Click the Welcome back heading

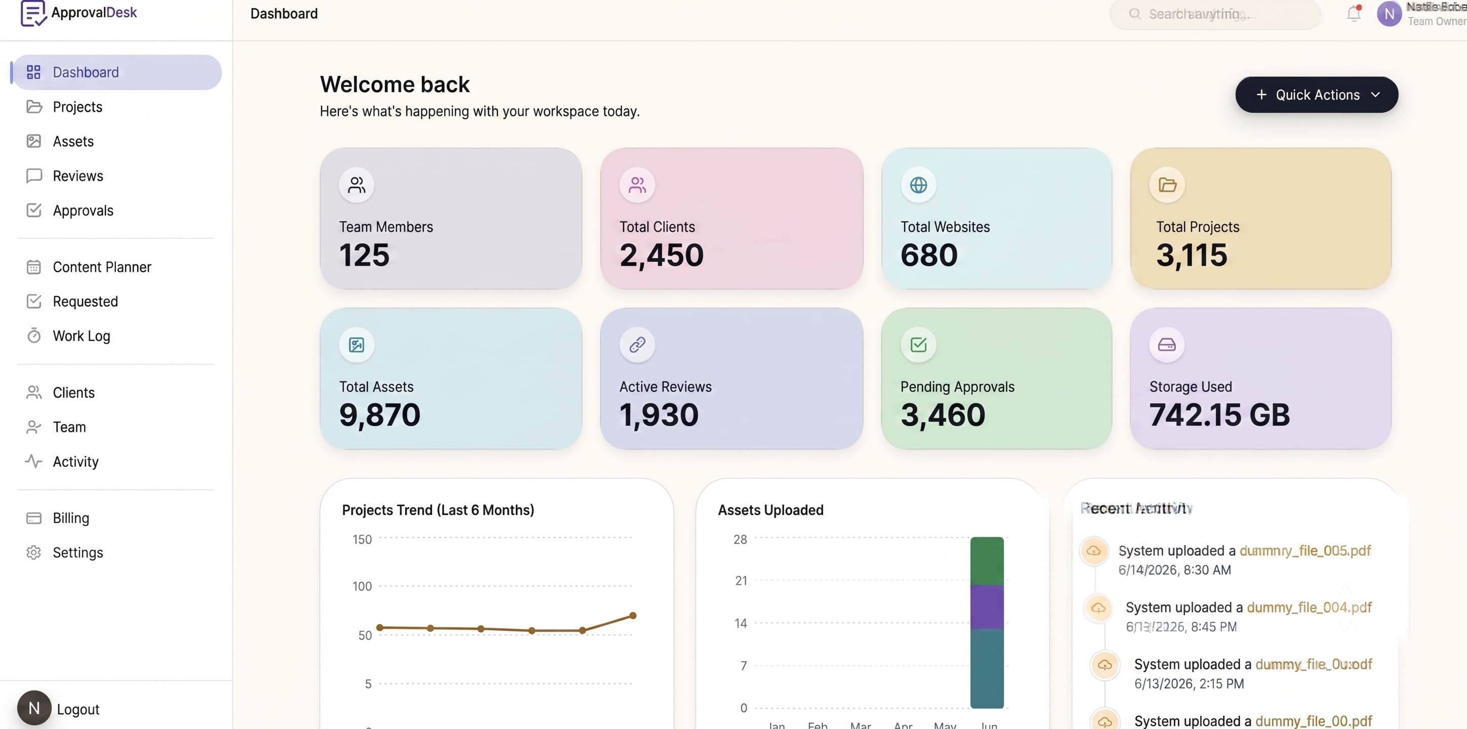395,84
